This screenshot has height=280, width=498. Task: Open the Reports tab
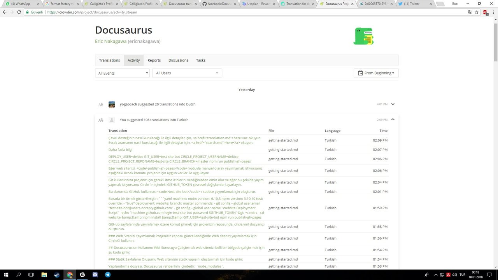point(154,60)
